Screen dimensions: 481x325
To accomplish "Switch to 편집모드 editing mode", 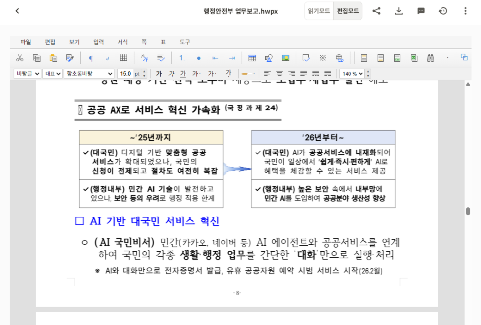I will tap(348, 11).
